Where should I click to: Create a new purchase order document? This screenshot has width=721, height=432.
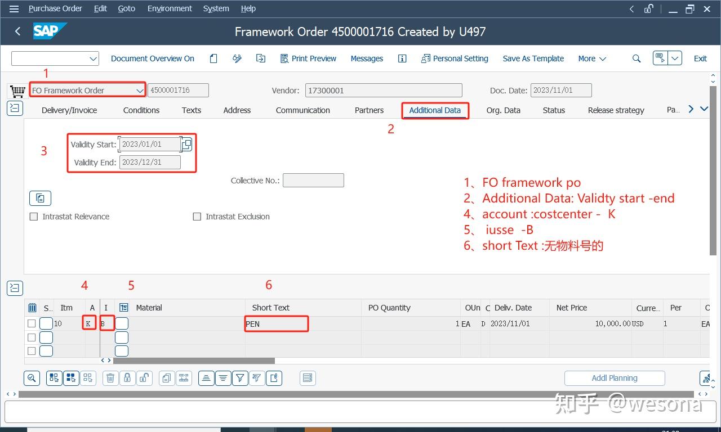coord(213,58)
